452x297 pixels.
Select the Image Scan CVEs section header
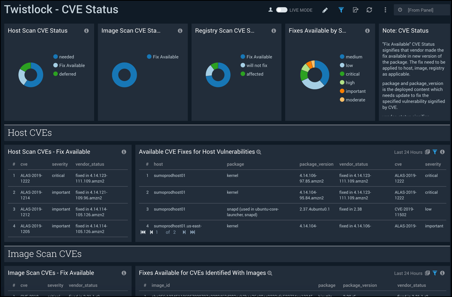pos(45,254)
